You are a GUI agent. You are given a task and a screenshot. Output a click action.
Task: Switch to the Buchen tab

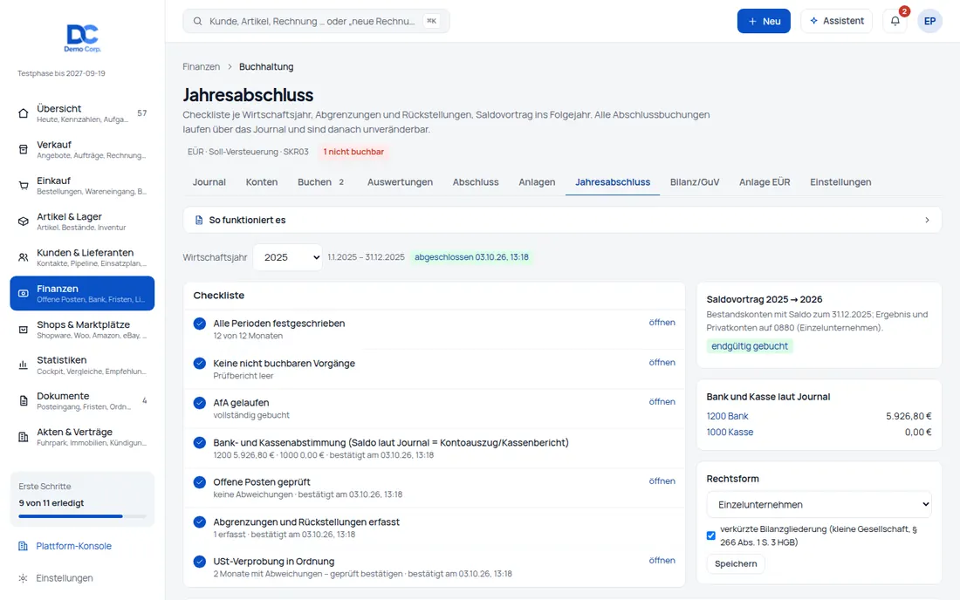[x=321, y=182]
